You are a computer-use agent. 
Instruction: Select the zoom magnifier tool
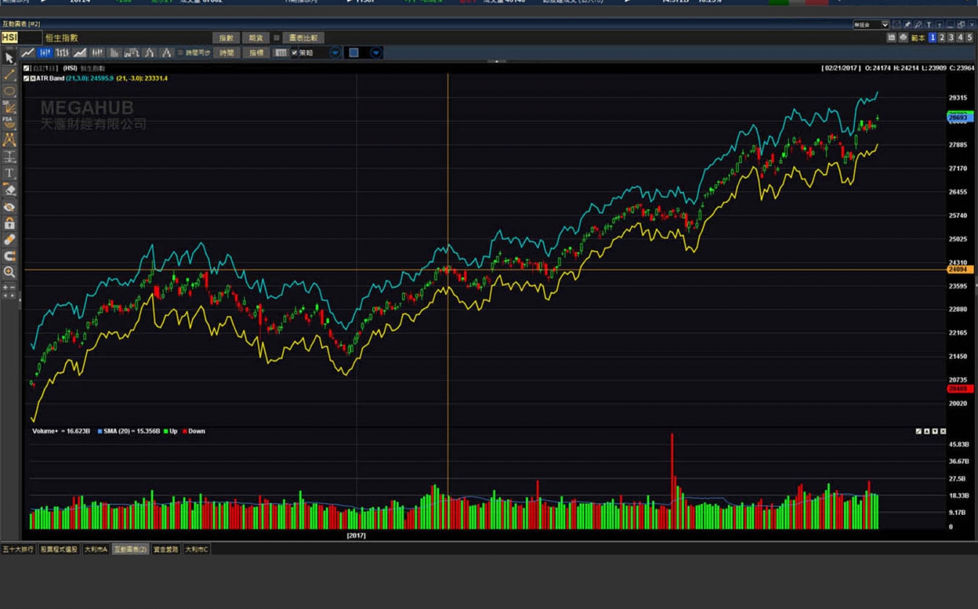click(9, 272)
